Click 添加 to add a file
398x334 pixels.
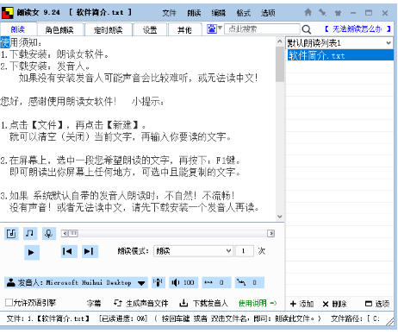point(302,304)
